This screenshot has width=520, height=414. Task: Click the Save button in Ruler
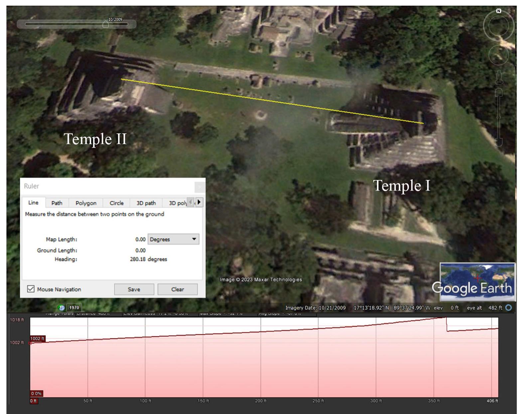[134, 289]
